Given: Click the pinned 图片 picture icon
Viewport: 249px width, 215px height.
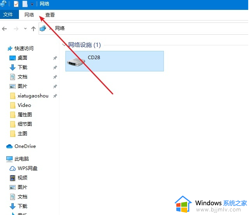Looking at the screenshot, I should [x=13, y=86].
